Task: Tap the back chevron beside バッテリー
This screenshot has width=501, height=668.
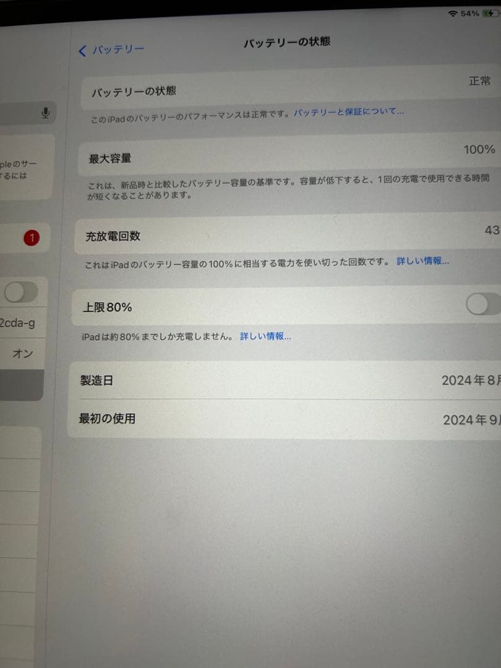Action: pos(82,50)
